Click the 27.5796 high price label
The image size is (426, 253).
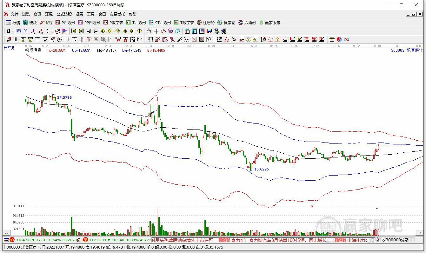coord(64,97)
